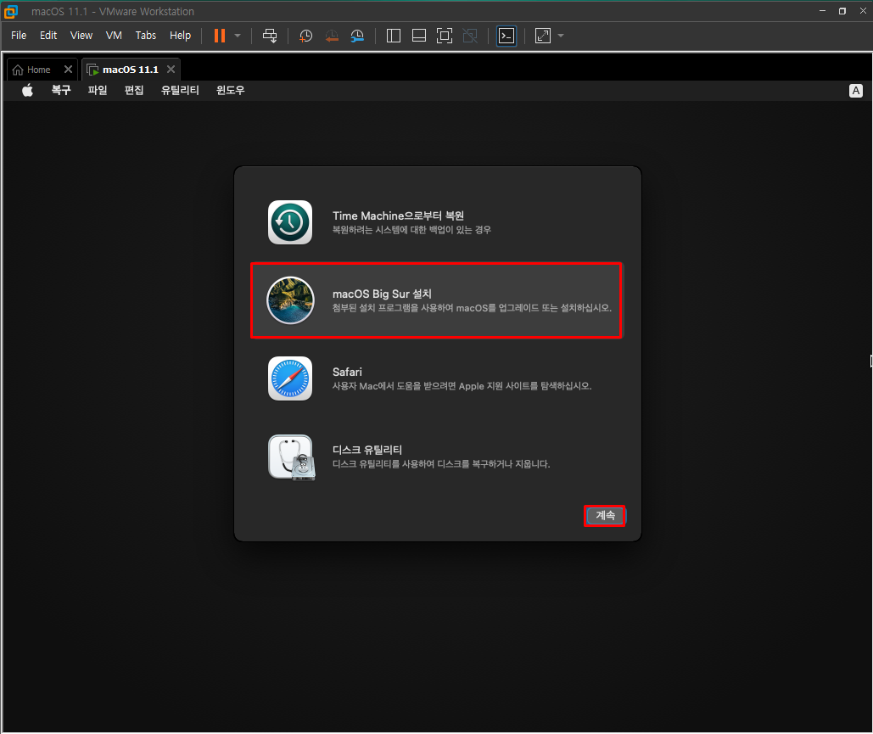Screen dimensions: 873x734
Task: Click the Safari description about Apple 지원 사이트
Action: (x=462, y=386)
